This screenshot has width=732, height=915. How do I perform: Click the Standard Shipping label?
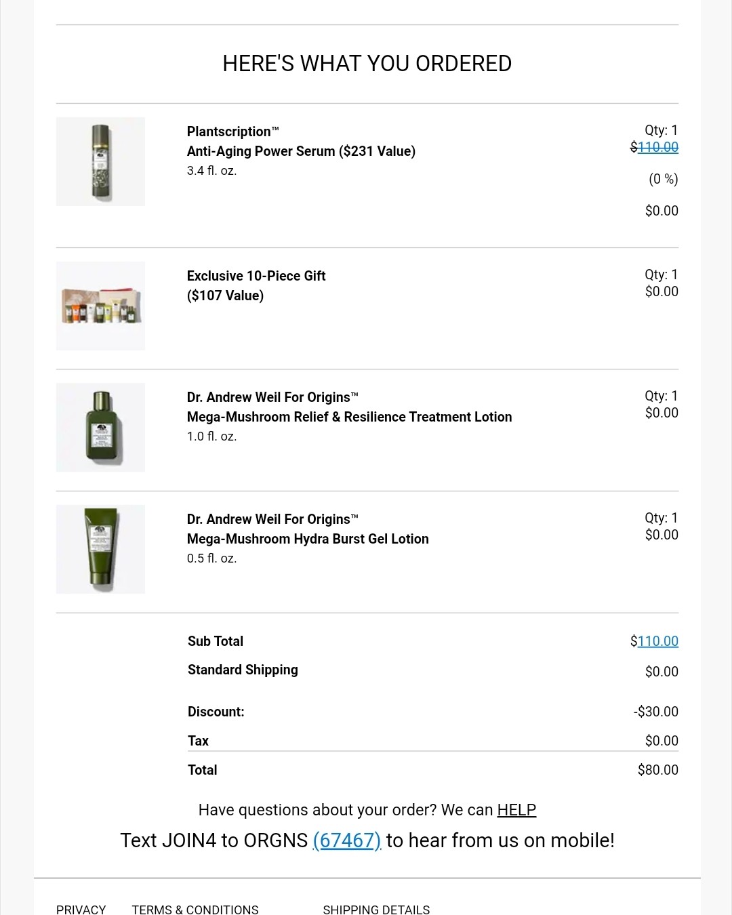tap(243, 670)
